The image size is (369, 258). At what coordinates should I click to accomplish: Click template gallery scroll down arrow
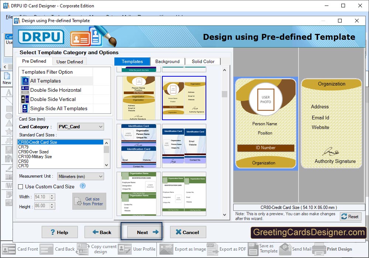click(x=224, y=215)
